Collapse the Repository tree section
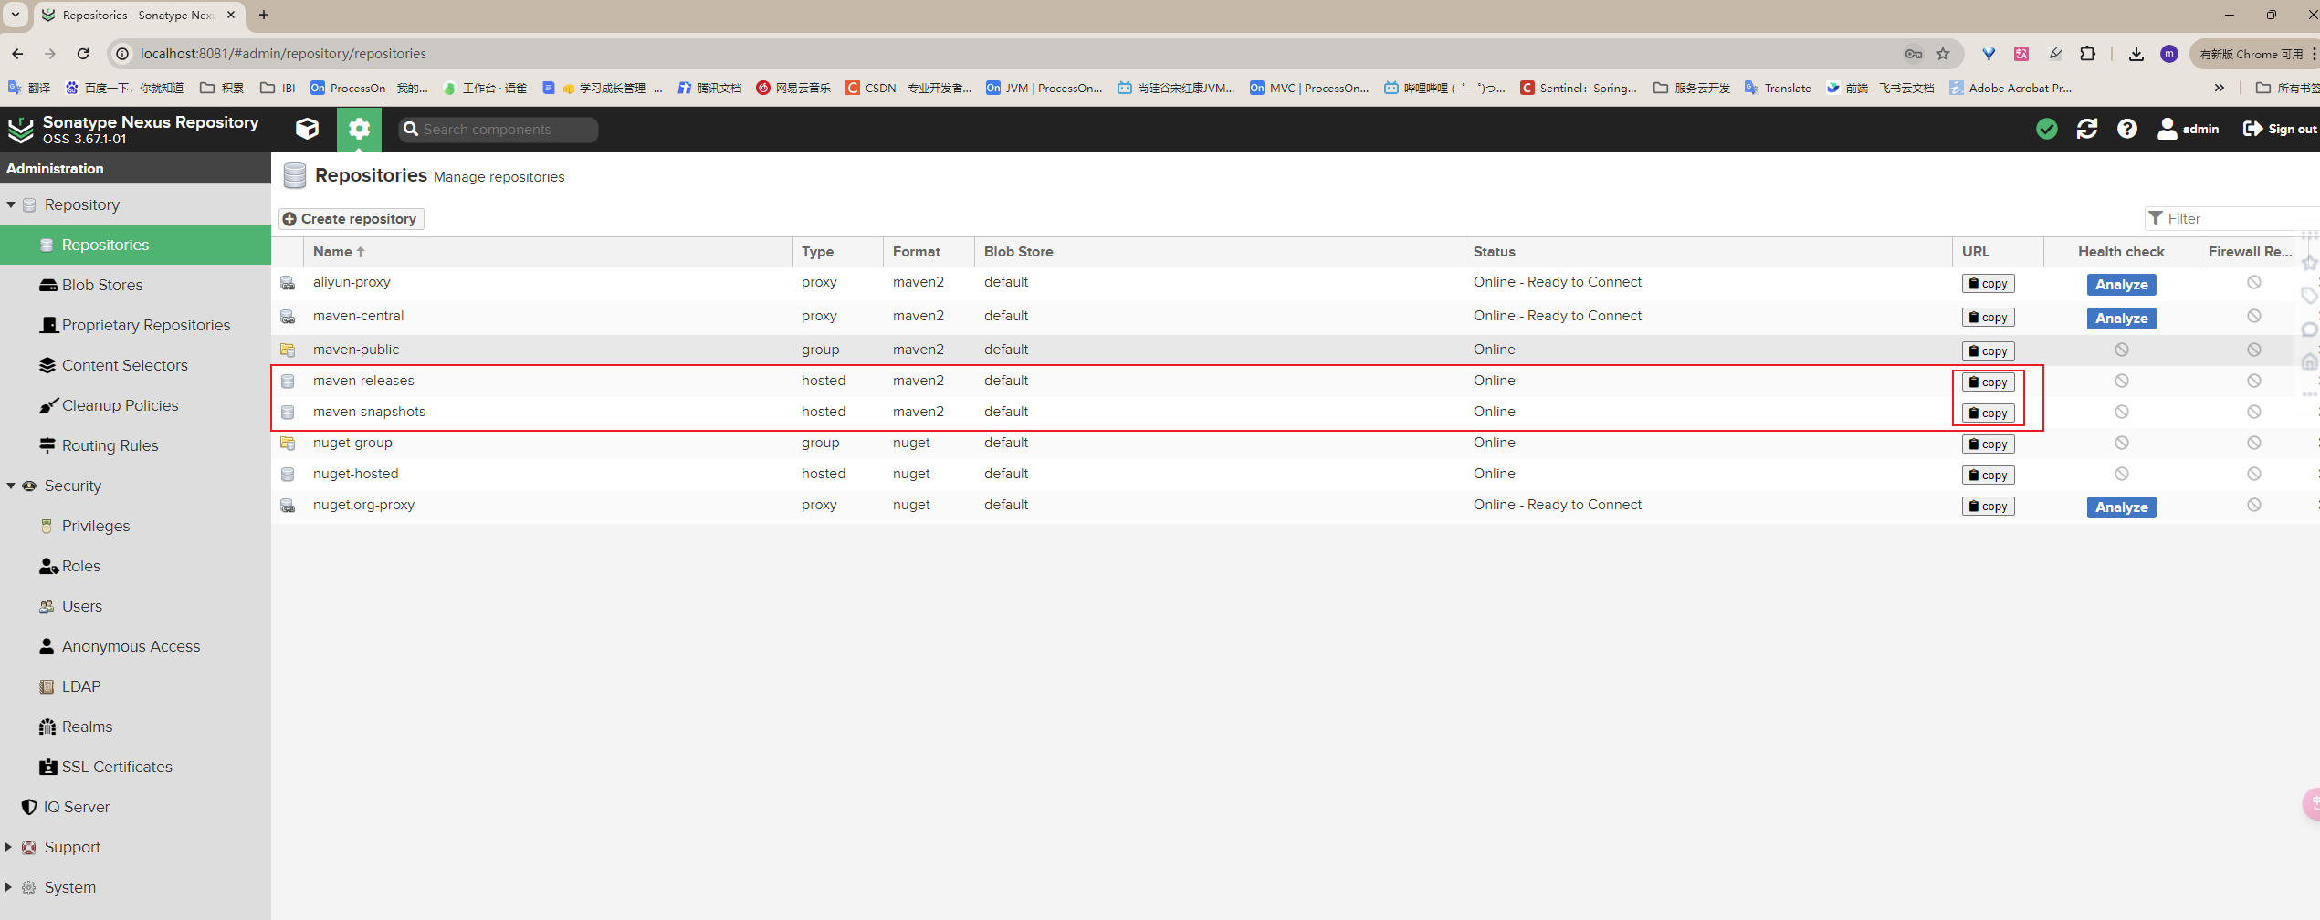This screenshot has width=2320, height=920. (x=11, y=204)
